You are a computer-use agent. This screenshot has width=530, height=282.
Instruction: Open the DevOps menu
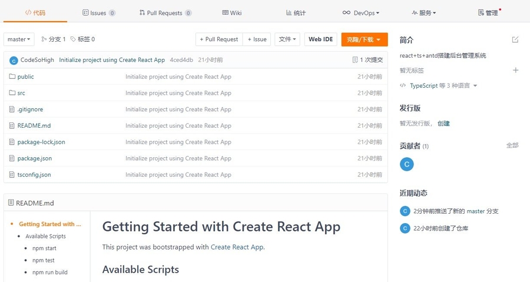click(x=361, y=12)
